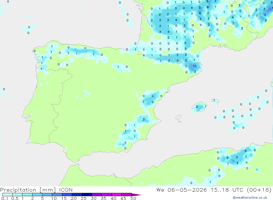This screenshot has width=273, height=200.
Task: Click the legend label "35"
Action: tap(103, 198)
